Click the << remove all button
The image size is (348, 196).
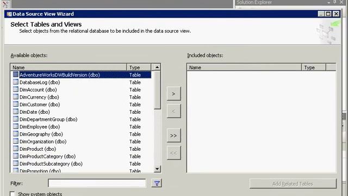(173, 153)
